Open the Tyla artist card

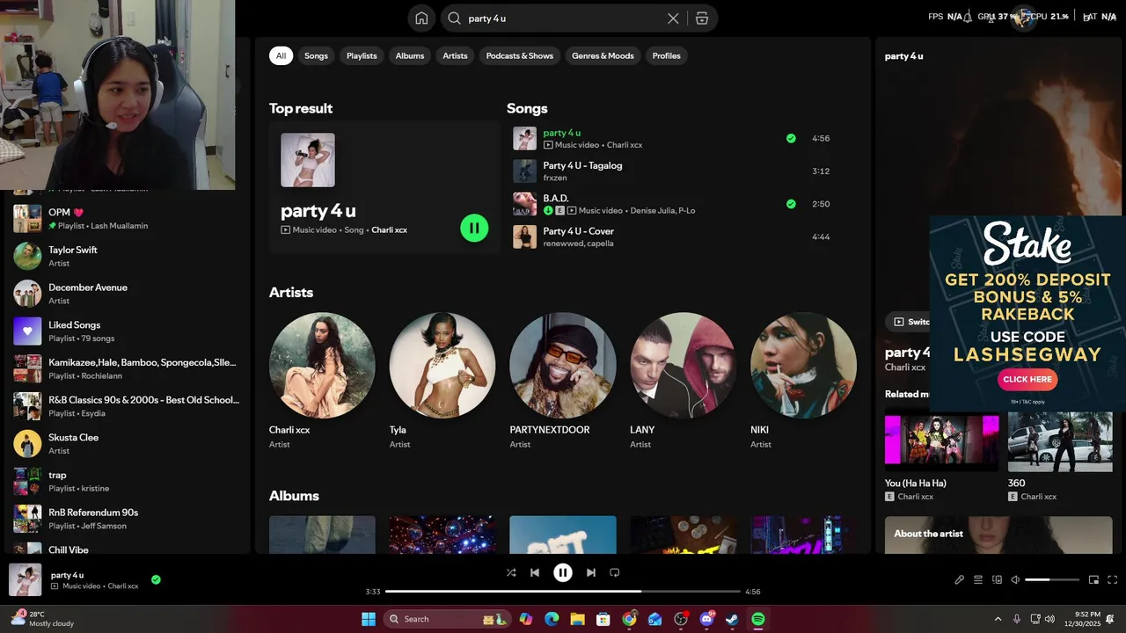pyautogui.click(x=442, y=381)
